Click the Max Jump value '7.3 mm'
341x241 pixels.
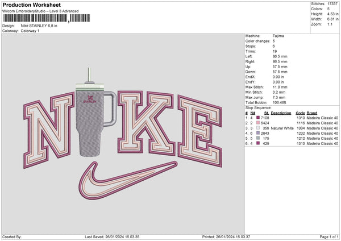click(x=279, y=97)
